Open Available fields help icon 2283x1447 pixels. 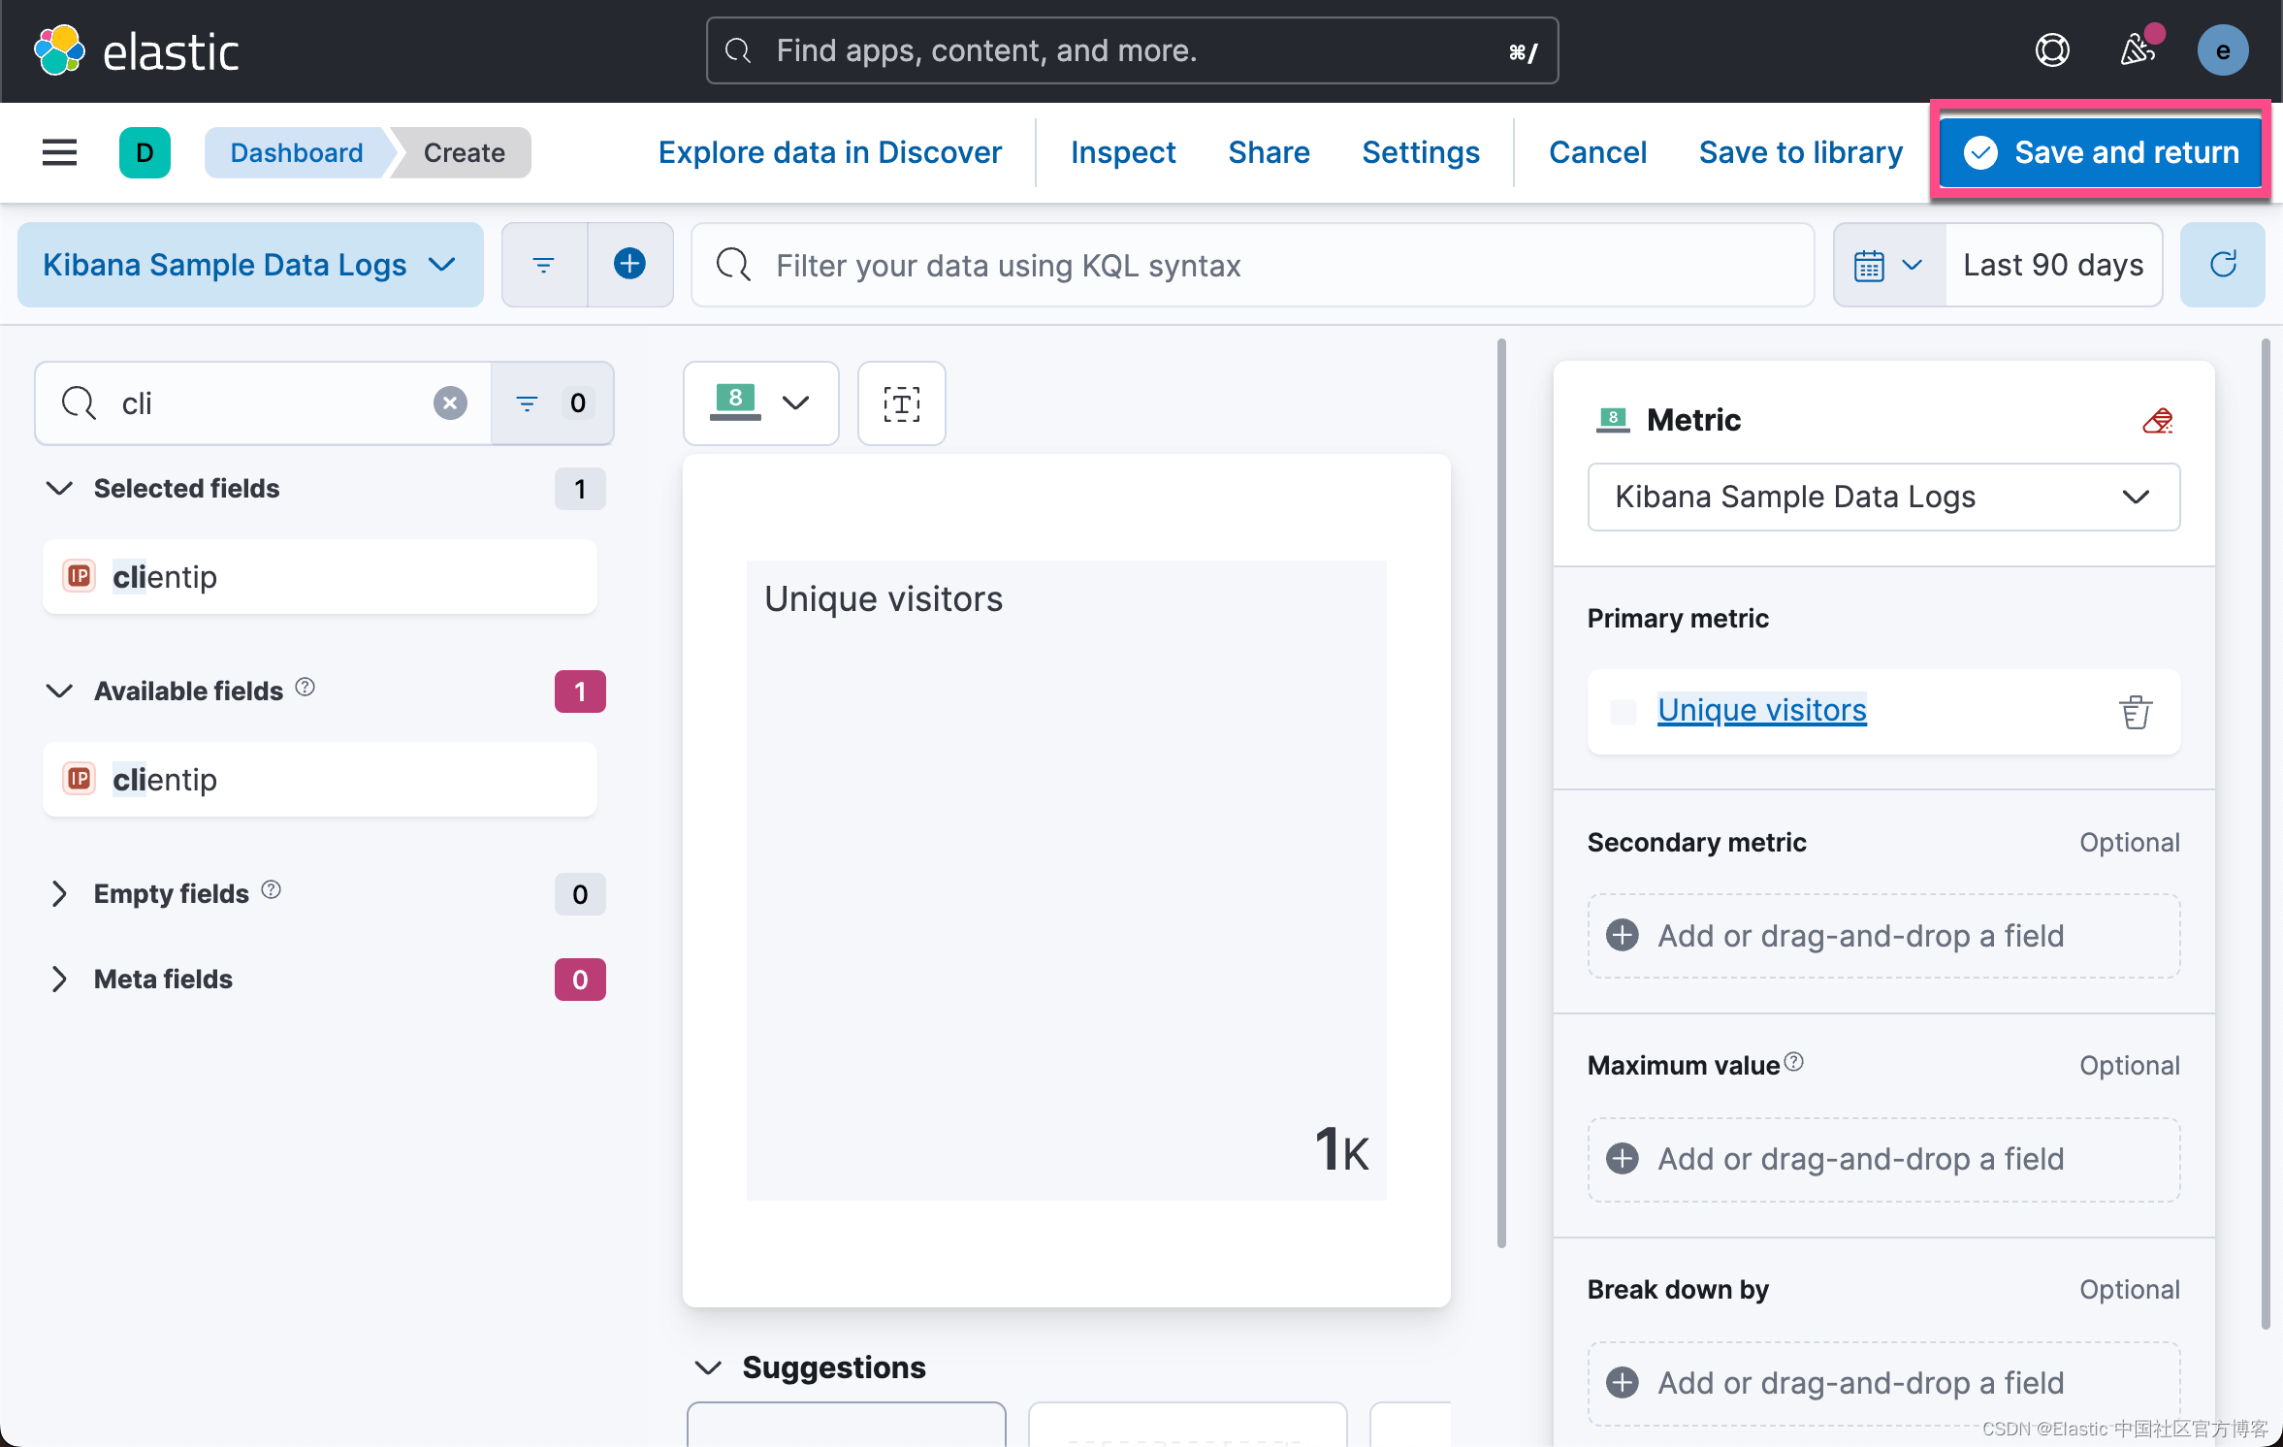(x=305, y=688)
